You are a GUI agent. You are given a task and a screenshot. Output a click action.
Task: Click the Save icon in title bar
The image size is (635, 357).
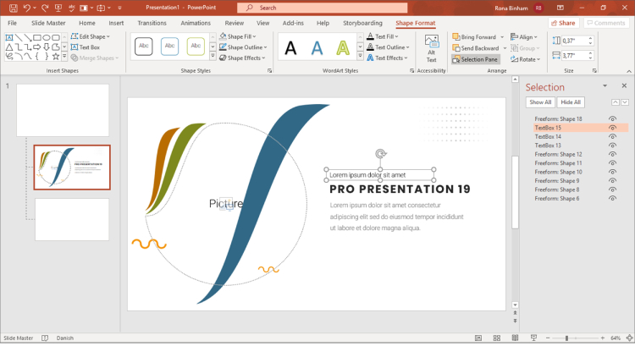[13, 8]
